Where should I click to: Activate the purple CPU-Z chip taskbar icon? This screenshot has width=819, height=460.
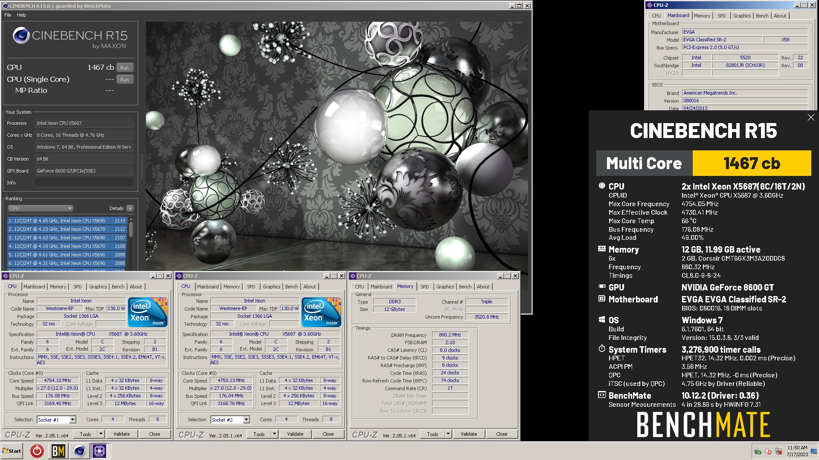click(100, 451)
